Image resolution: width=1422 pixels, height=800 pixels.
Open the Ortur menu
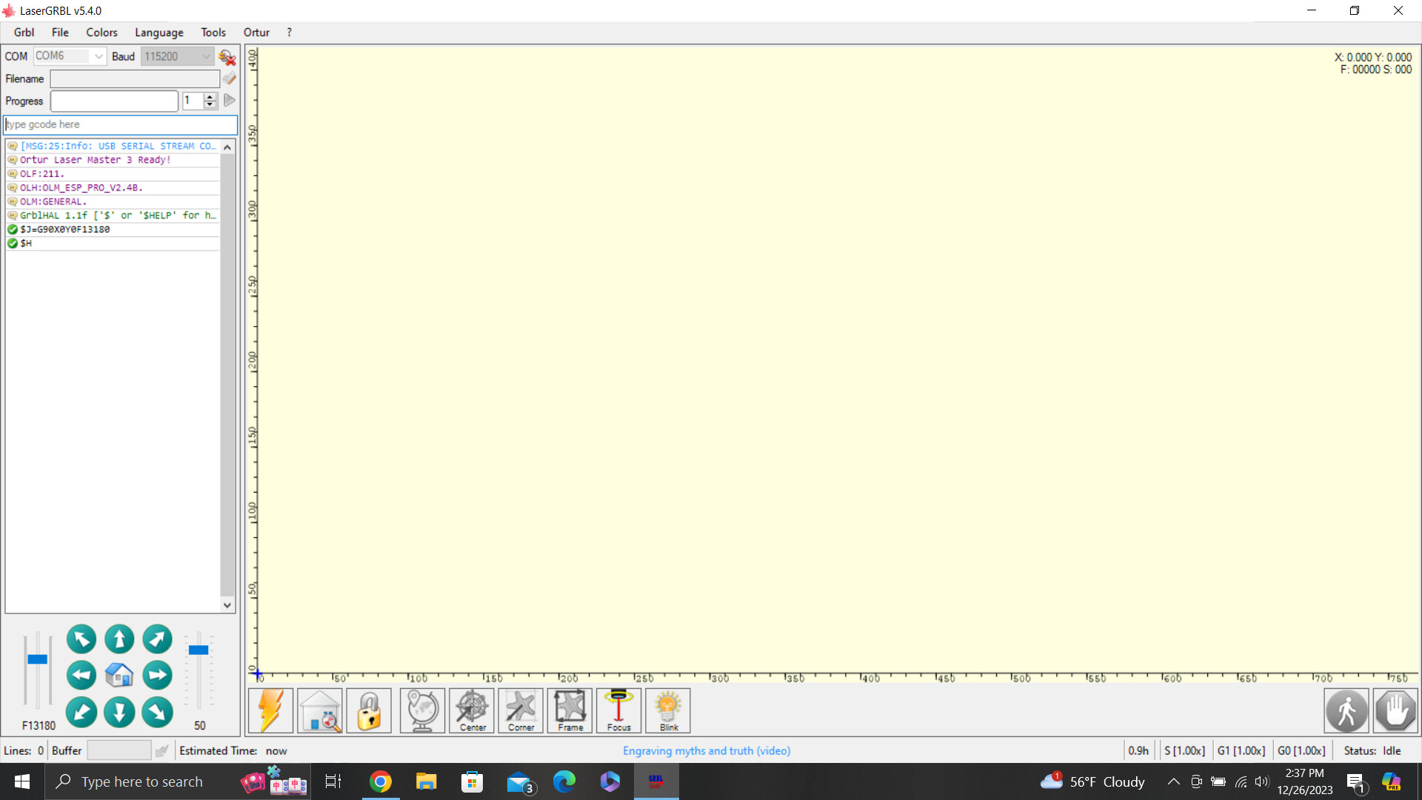[256, 33]
